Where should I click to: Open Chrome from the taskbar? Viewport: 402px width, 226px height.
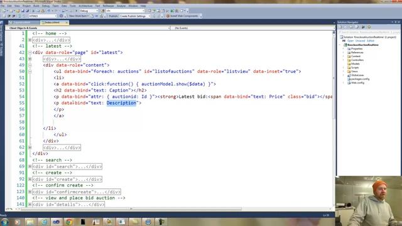(69, 222)
